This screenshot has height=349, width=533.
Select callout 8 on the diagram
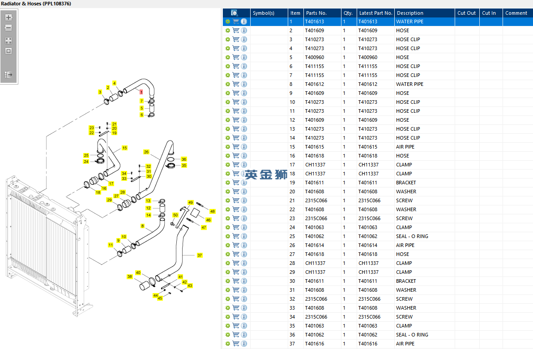click(142, 226)
